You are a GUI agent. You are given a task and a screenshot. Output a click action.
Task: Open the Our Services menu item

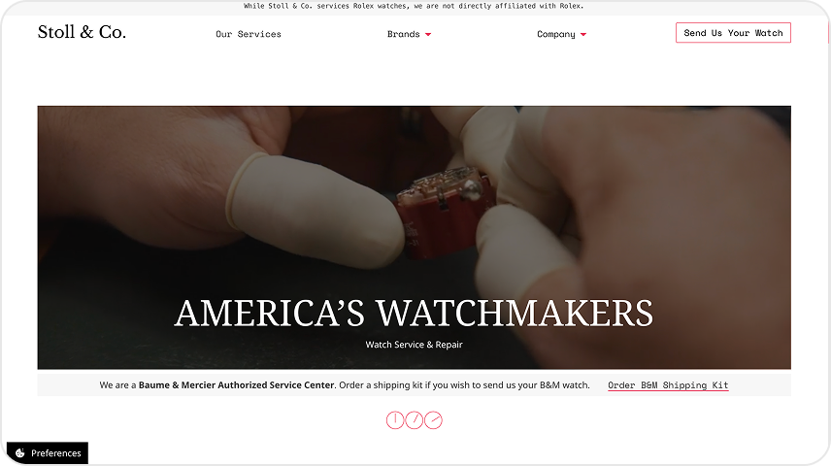tap(249, 34)
